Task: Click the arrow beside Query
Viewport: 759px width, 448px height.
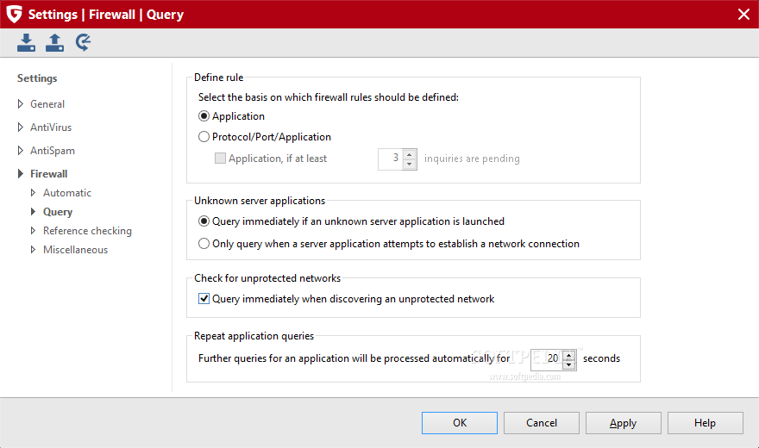Action: click(33, 211)
